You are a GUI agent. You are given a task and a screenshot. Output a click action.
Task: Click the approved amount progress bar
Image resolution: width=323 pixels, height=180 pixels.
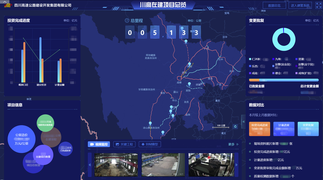pos(284,80)
